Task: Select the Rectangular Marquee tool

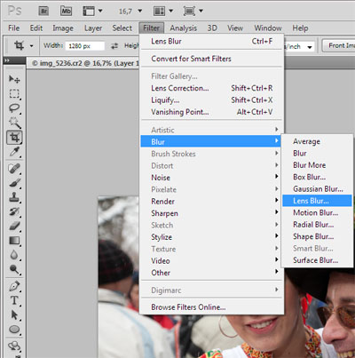Action: point(14,93)
